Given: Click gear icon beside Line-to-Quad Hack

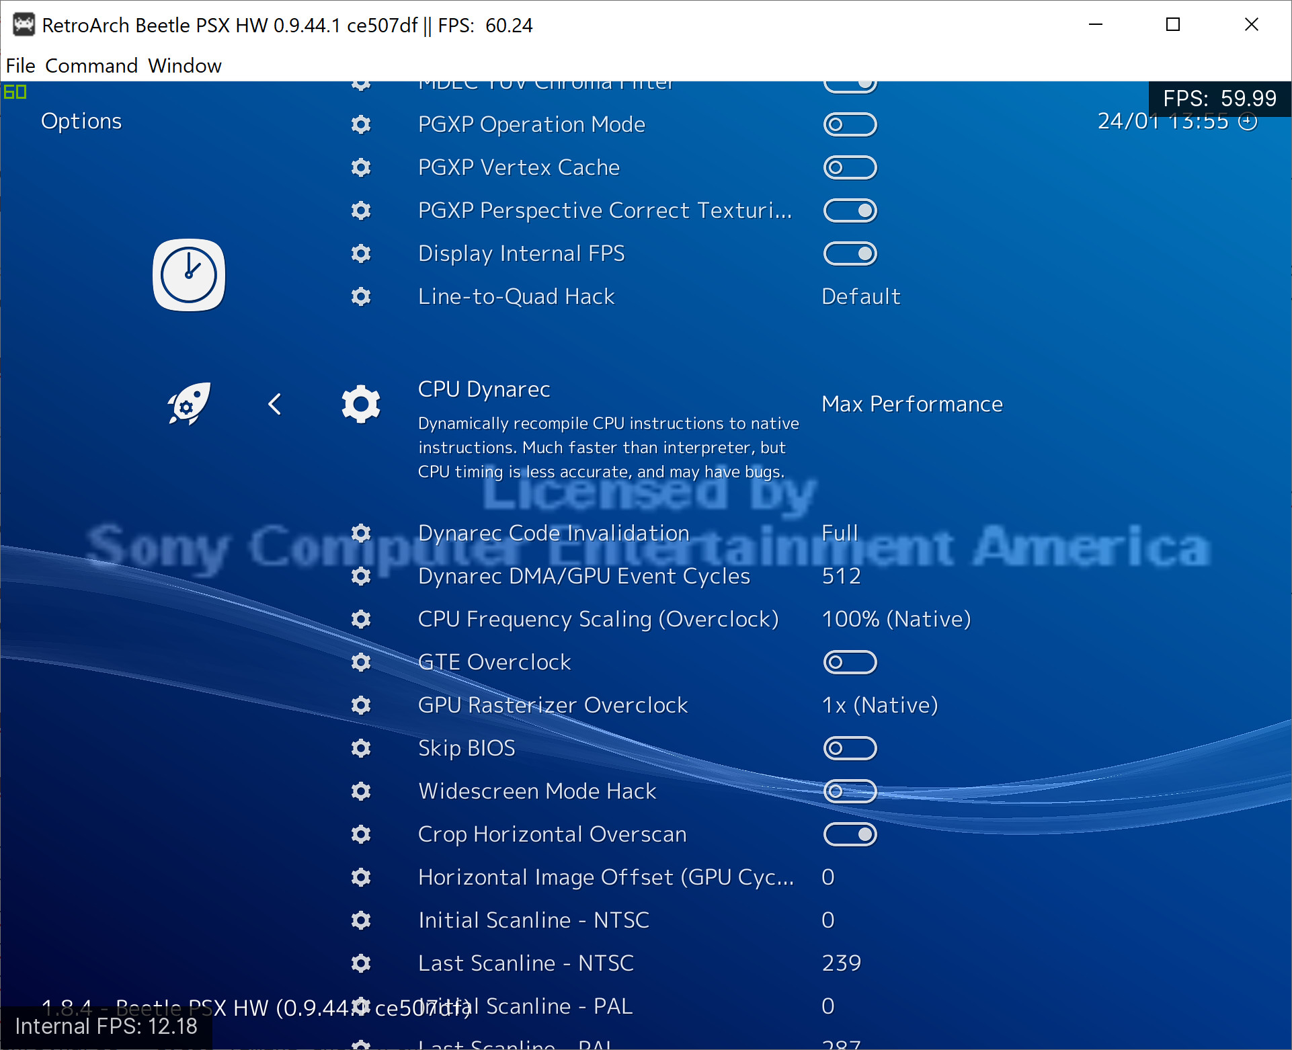Looking at the screenshot, I should 361,296.
